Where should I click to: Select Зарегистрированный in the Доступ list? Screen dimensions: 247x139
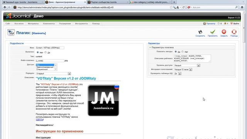(x=45, y=67)
